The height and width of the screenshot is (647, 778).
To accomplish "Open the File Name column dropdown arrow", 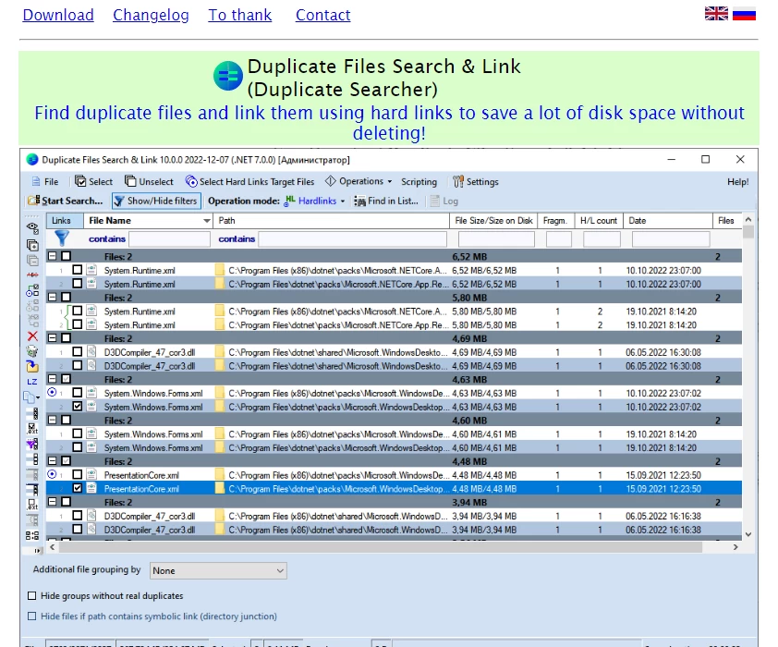I will (x=206, y=221).
